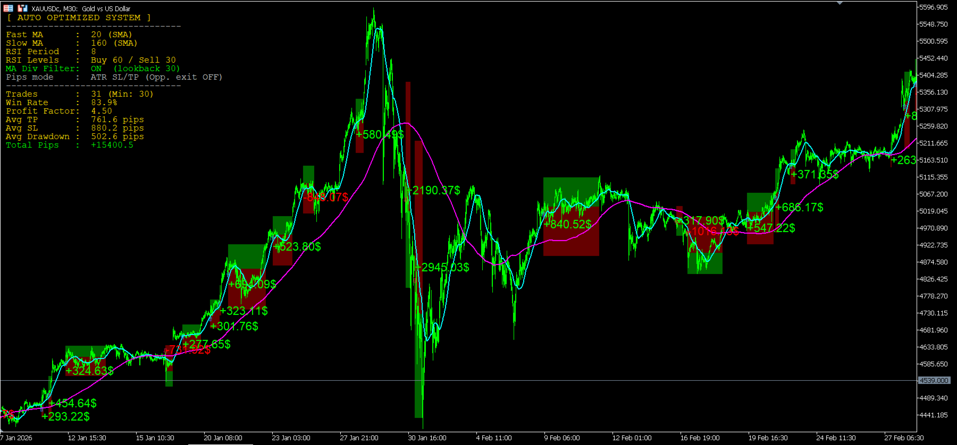Click the '27 Jan 21:00' time axis label
The width and height of the screenshot is (957, 445).
(359, 438)
